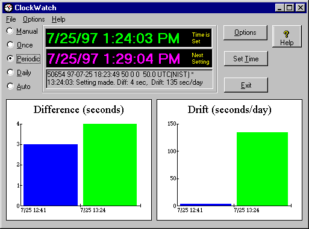
Task: Open the File menu
Action: coord(11,19)
